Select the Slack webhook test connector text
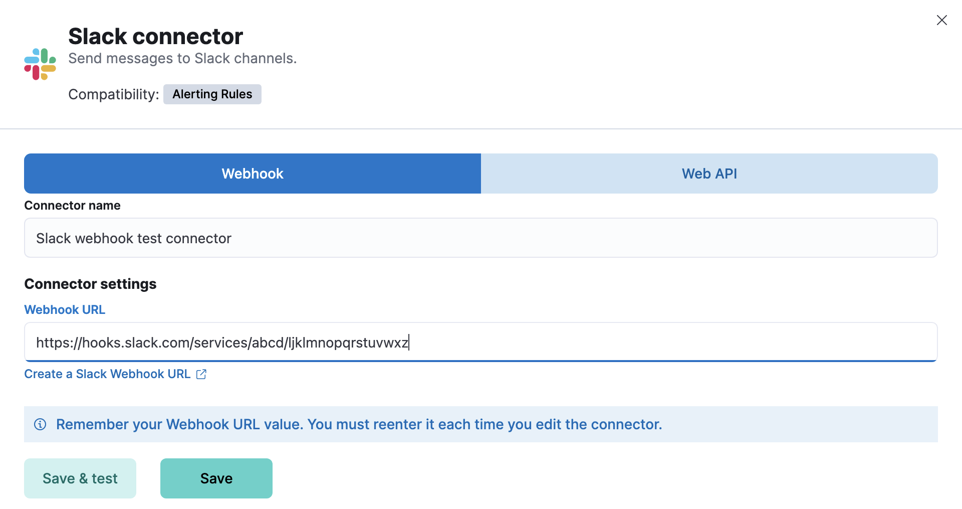This screenshot has width=962, height=509. point(133,238)
